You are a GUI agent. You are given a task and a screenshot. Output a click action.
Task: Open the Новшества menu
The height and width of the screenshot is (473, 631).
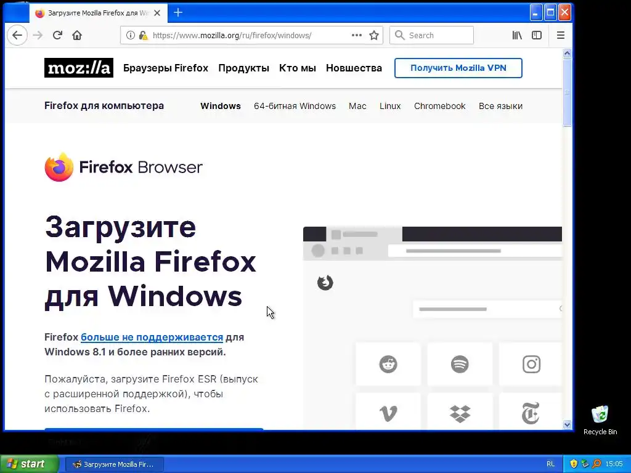point(354,68)
